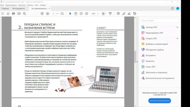Open Создать PDF tool
Image resolution: width=190 pixels, height=107 pixels.
[151, 38]
